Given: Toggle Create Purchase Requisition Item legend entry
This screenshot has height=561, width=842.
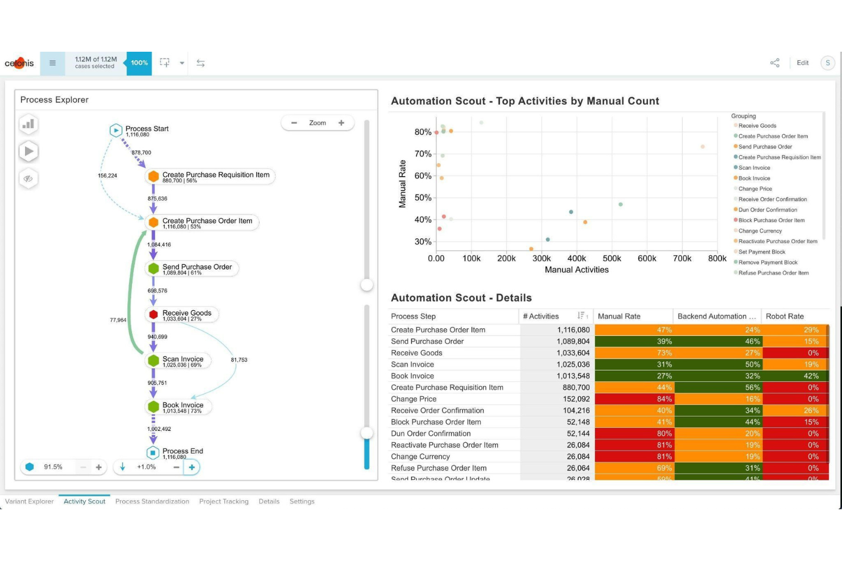Looking at the screenshot, I should (x=777, y=157).
